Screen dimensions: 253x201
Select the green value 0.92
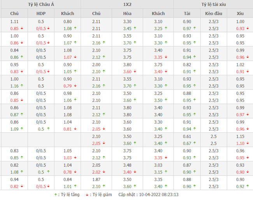pyautogui.click(x=240, y=187)
